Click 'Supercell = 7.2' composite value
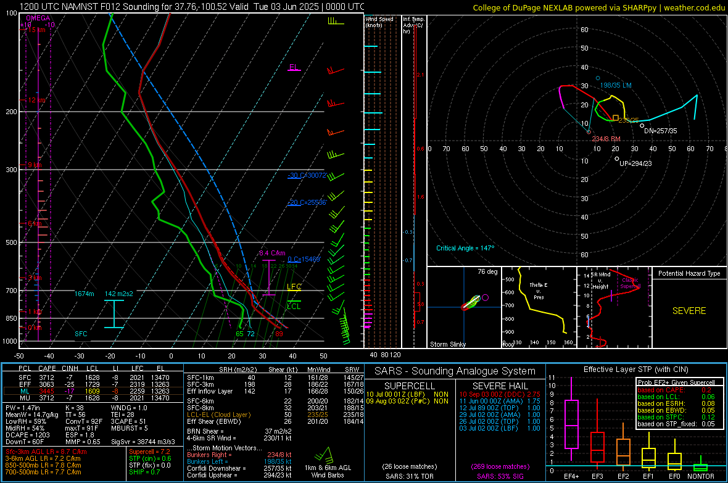Viewport: 728px width, 483px height. click(149, 452)
